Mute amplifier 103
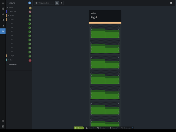This screenshot has width=176, height=132. [30, 32]
